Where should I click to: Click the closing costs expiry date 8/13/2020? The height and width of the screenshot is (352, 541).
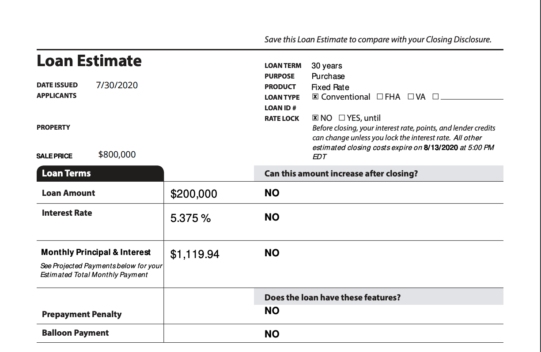coord(440,148)
